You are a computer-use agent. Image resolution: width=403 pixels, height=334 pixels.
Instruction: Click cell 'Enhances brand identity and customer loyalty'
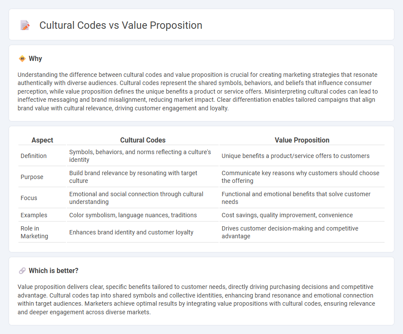pos(143,232)
